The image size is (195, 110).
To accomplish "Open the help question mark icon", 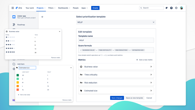I will click(x=171, y=8).
